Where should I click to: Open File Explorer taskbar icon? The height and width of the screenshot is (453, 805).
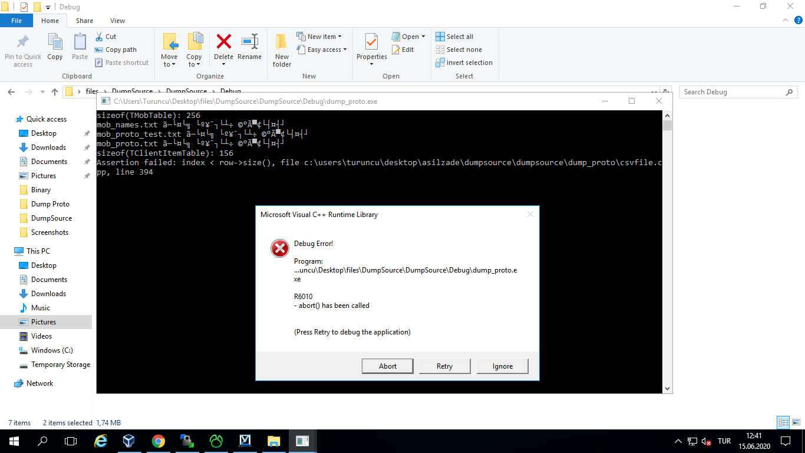tap(274, 441)
